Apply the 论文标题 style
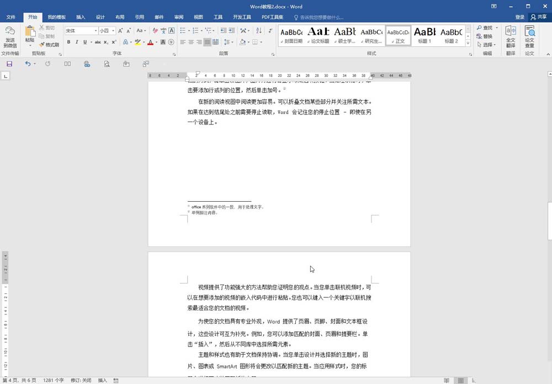This screenshot has height=384, width=552. (319, 35)
